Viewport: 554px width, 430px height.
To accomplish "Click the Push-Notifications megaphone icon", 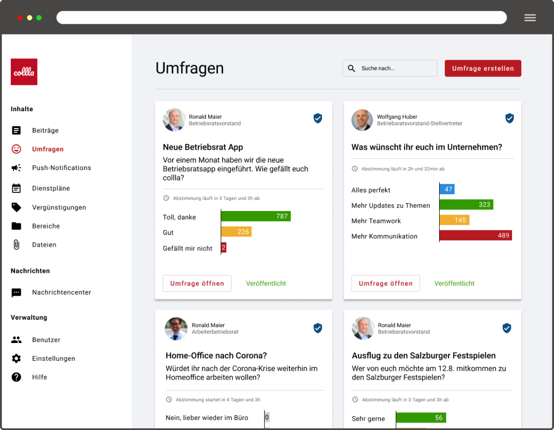I will 16,168.
